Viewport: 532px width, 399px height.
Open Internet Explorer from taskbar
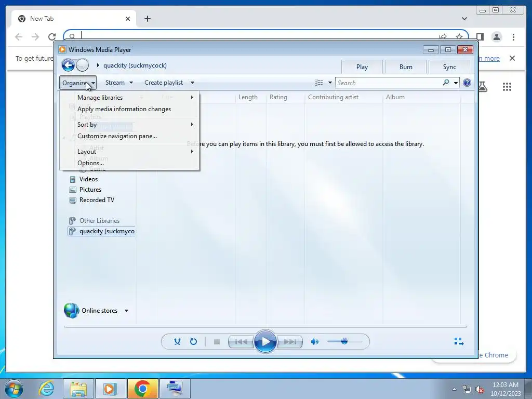coord(46,389)
